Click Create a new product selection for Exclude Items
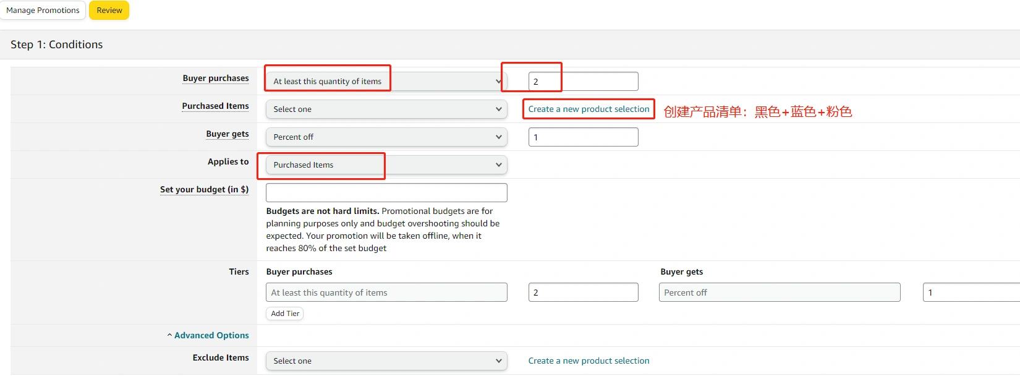1020x376 pixels. [589, 361]
